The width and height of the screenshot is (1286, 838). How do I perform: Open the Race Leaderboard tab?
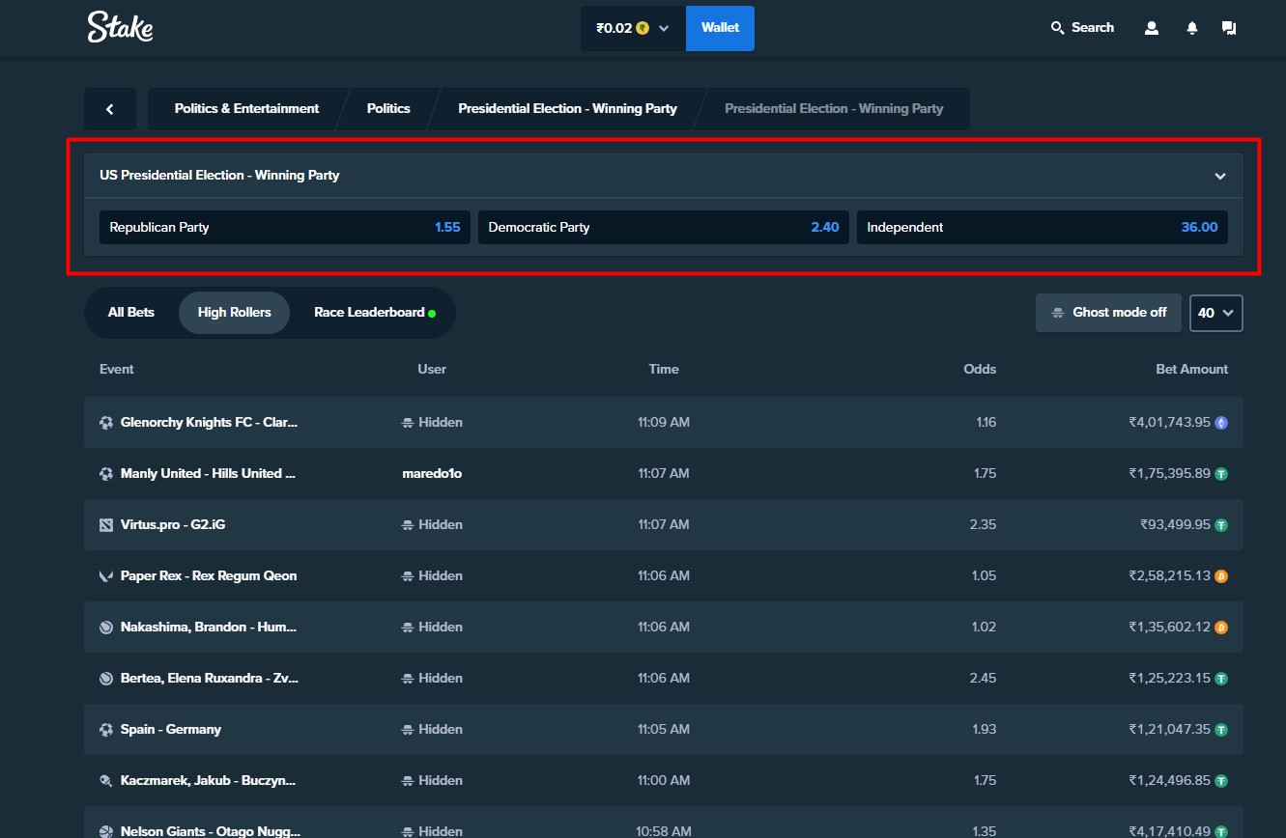pos(374,313)
